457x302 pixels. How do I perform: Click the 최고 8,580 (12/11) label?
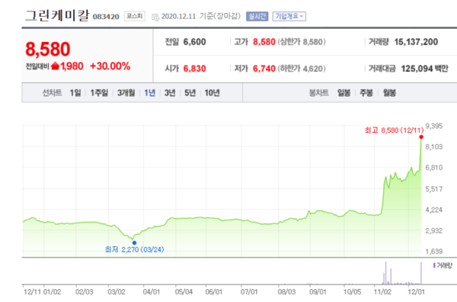pyautogui.click(x=394, y=130)
